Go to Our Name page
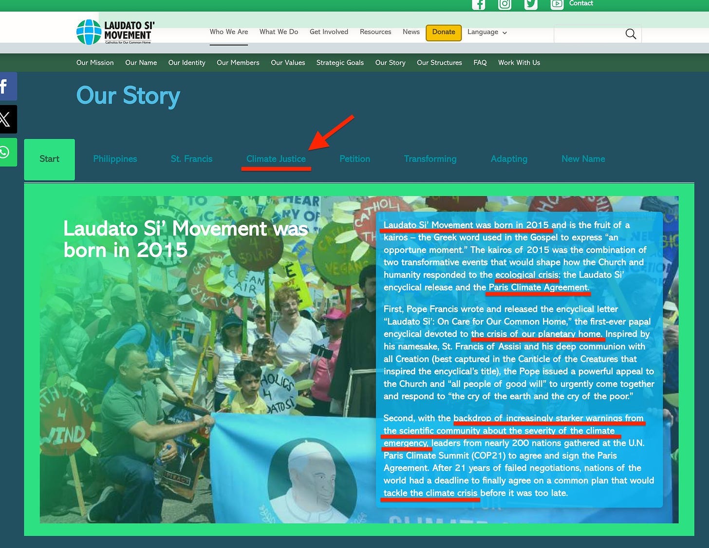 (x=141, y=63)
